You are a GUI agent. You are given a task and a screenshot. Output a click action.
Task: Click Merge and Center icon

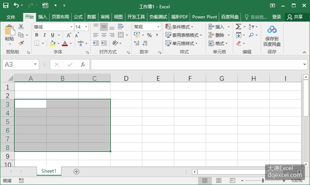[x=121, y=35]
